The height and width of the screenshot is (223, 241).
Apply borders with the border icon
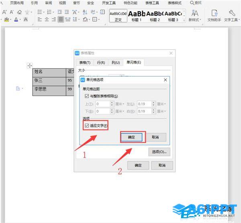coord(95,19)
